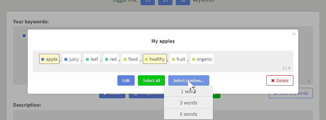This screenshot has height=120, width=326.
Task: Select the 'organic' keyword
Action: pos(202,59)
